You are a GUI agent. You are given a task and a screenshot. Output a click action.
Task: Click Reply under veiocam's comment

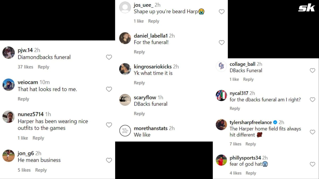[x=23, y=99]
